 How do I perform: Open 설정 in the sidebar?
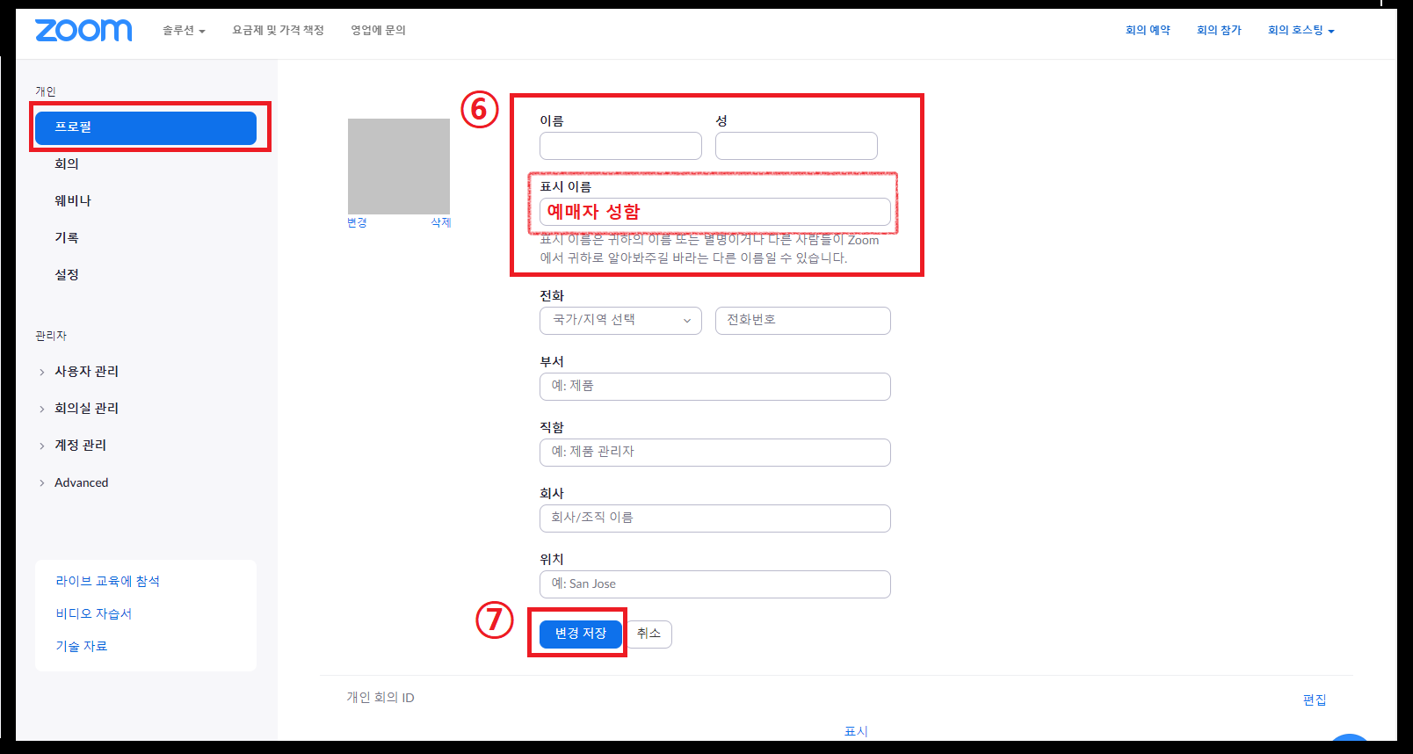coord(67,275)
